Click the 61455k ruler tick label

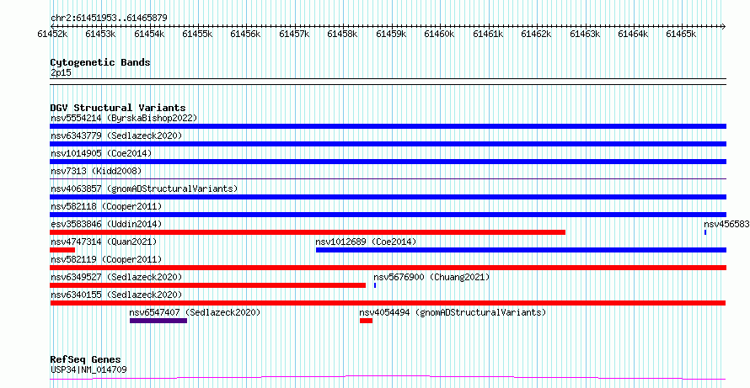[197, 34]
